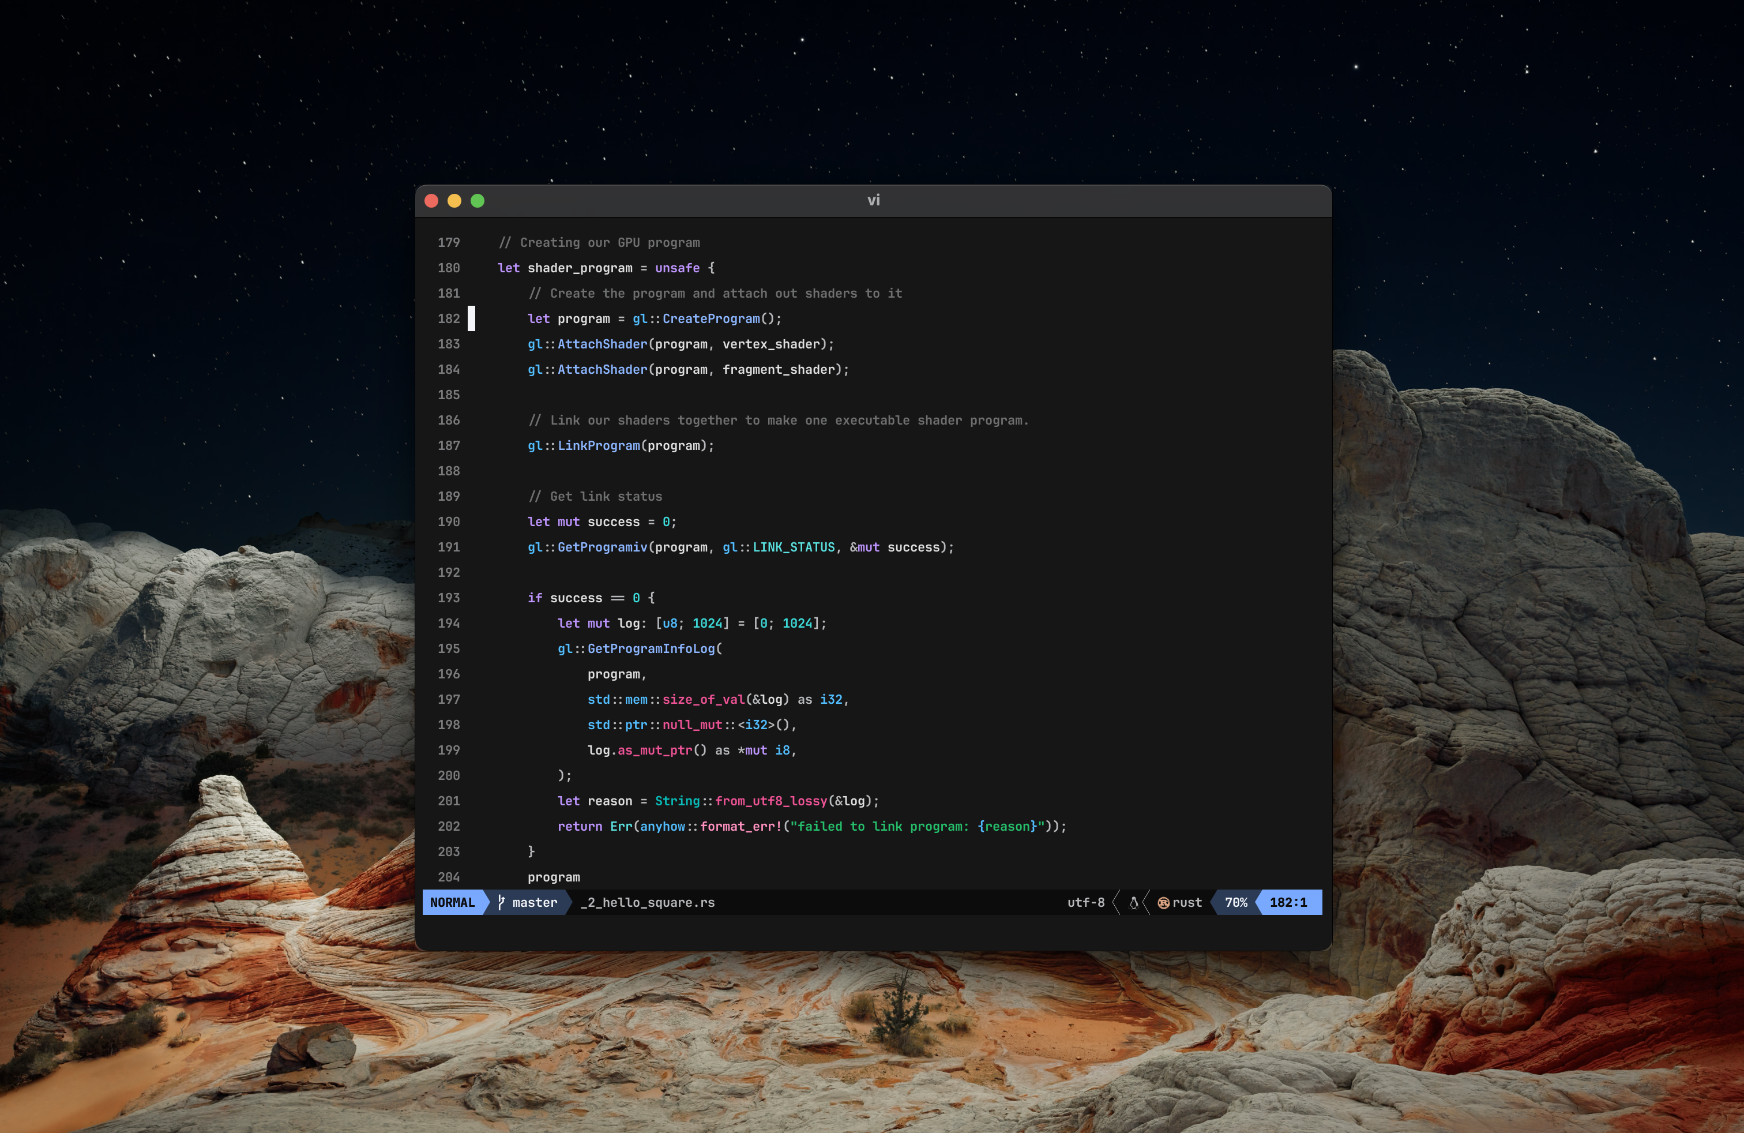Click the 'unsafe' keyword on line 180
This screenshot has width=1744, height=1133.
click(x=678, y=268)
